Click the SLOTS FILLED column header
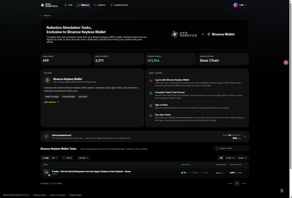292x198 pixels. coord(236,164)
